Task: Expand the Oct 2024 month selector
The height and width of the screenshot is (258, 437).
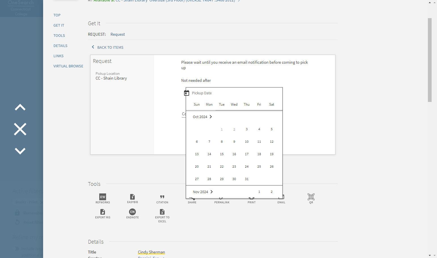Action: [202, 117]
